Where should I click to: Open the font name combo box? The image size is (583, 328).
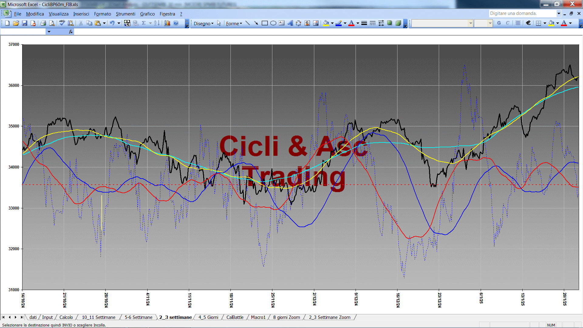(442, 23)
